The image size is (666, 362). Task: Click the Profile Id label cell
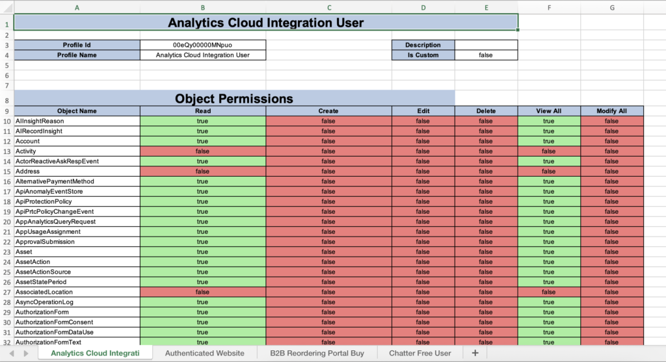(x=77, y=45)
